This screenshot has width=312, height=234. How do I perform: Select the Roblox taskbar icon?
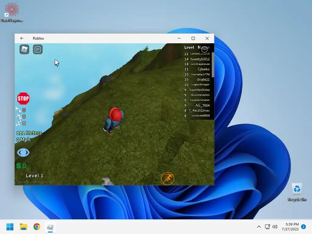click(x=50, y=227)
